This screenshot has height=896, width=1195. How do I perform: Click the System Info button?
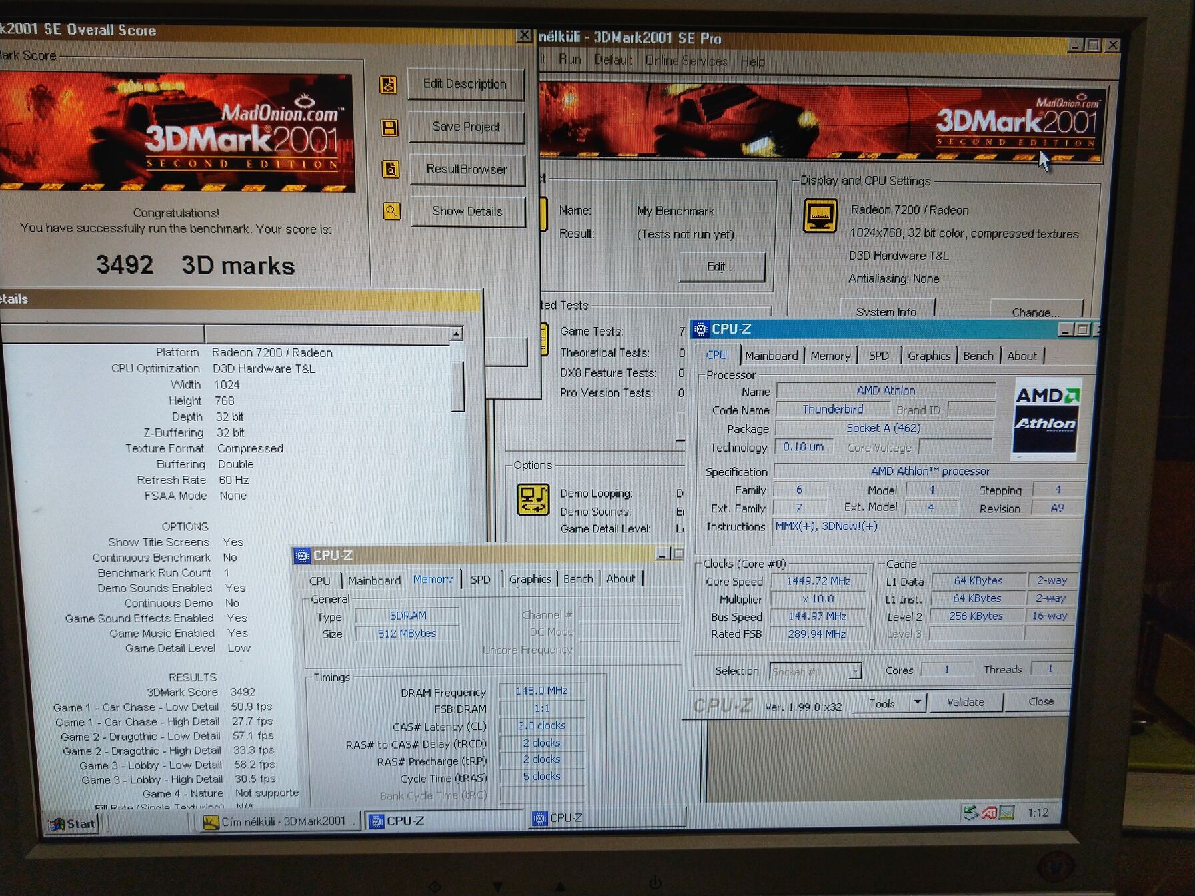point(886,310)
